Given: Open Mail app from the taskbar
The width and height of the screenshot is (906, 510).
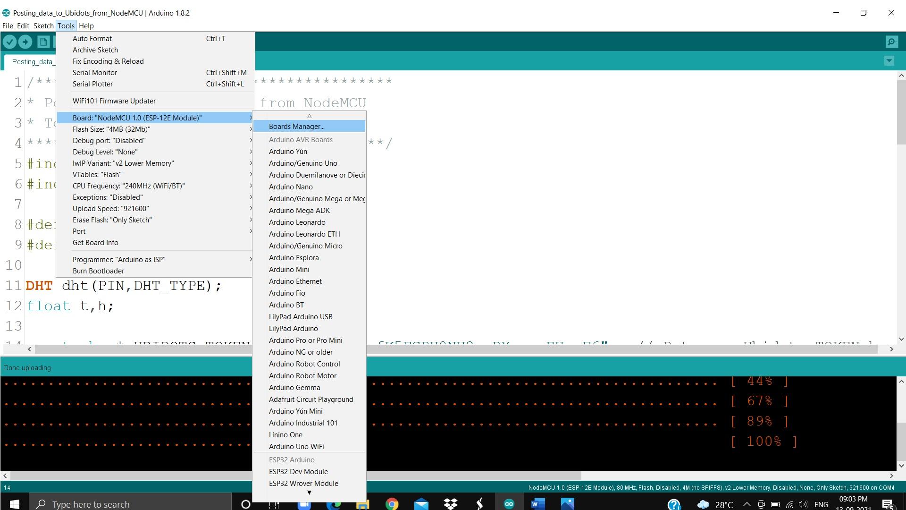Looking at the screenshot, I should pyautogui.click(x=421, y=504).
